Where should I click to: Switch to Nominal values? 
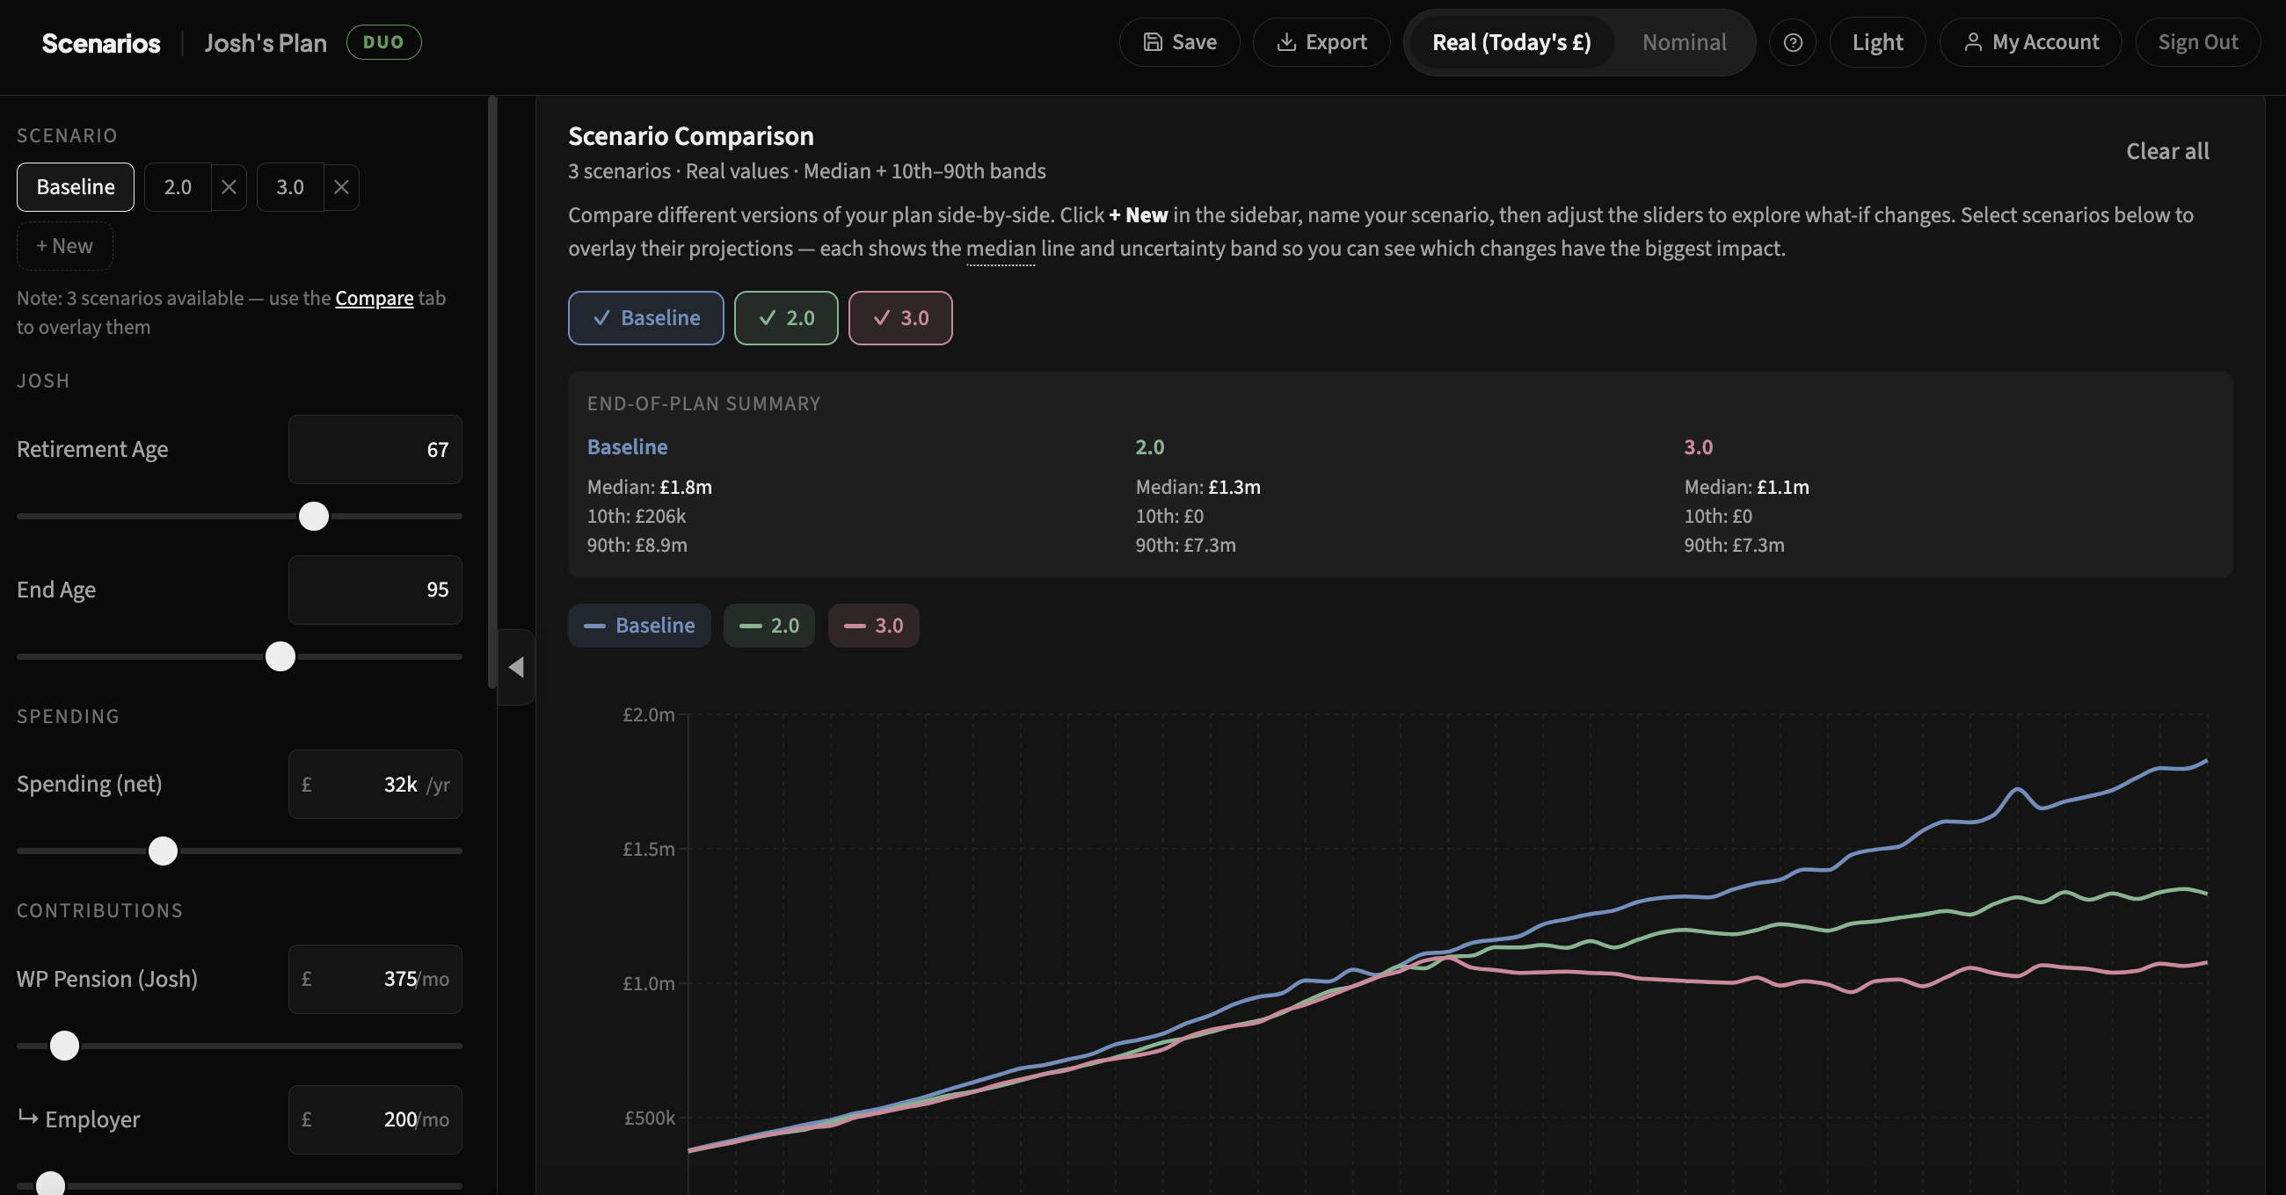click(x=1684, y=41)
